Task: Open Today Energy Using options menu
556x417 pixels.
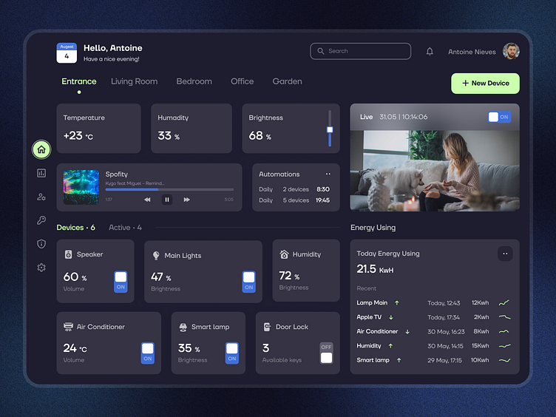Action: click(505, 254)
